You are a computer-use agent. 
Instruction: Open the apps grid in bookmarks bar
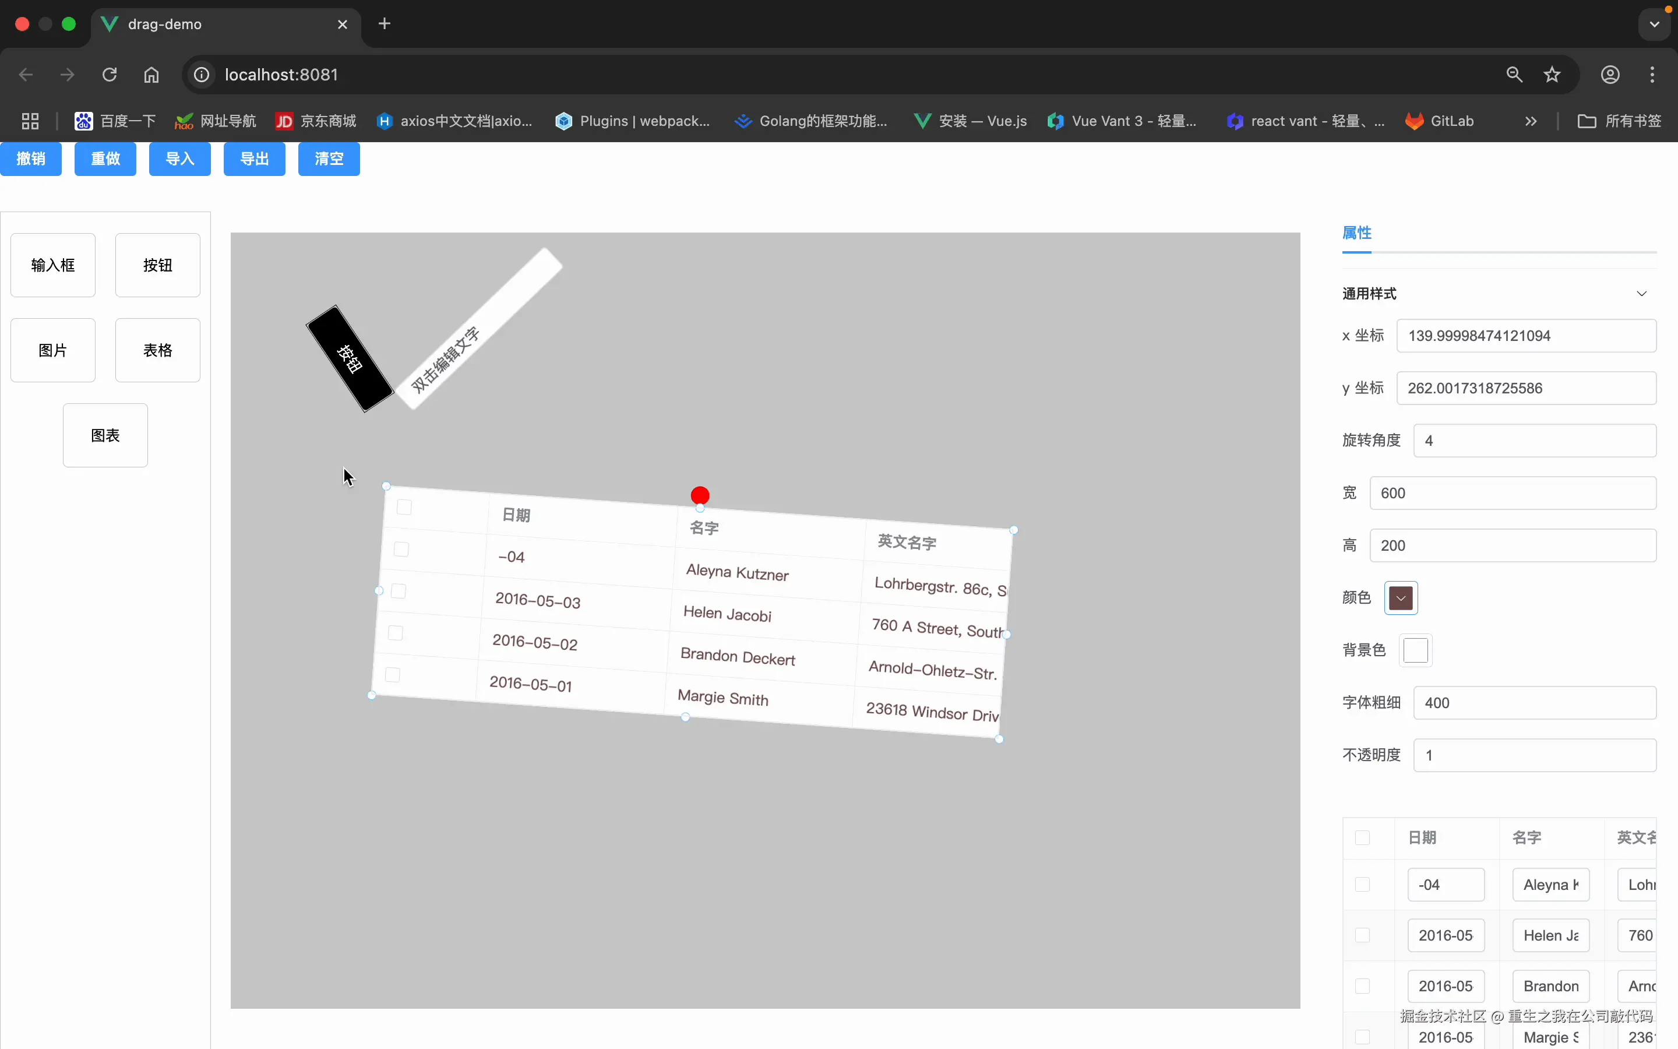click(30, 121)
